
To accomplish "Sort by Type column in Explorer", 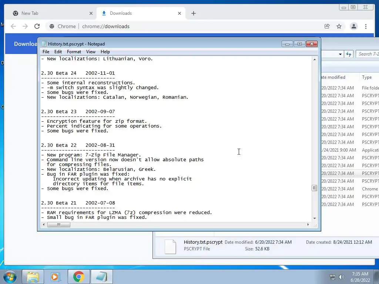I will coord(369,77).
